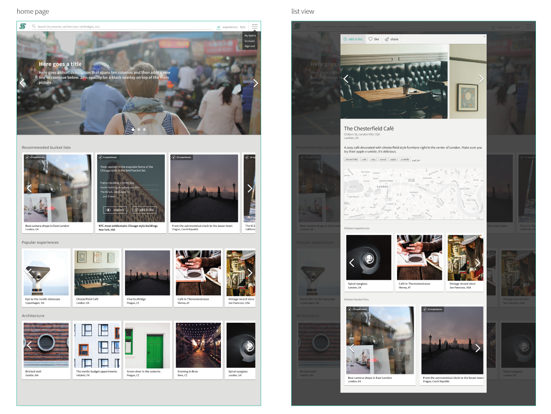Open 'My items' from the dropdown menu
Screen dimensions: 551x414
(x=250, y=36)
